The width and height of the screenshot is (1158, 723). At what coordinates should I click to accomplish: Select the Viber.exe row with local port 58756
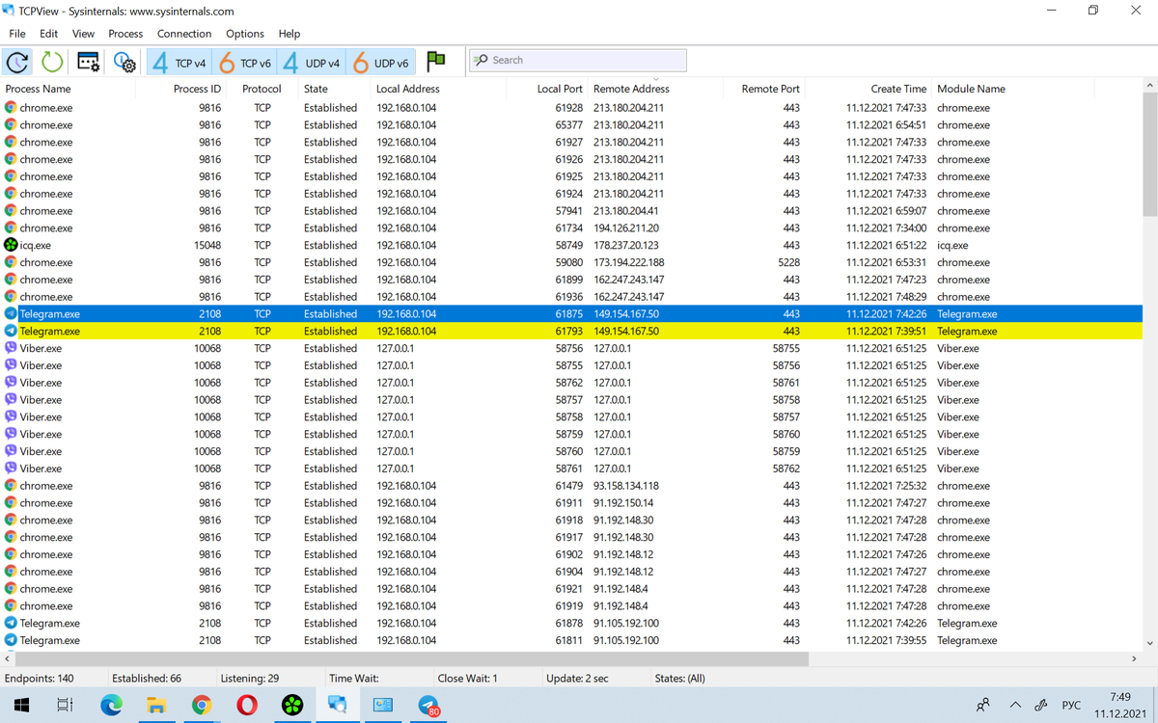tap(572, 348)
